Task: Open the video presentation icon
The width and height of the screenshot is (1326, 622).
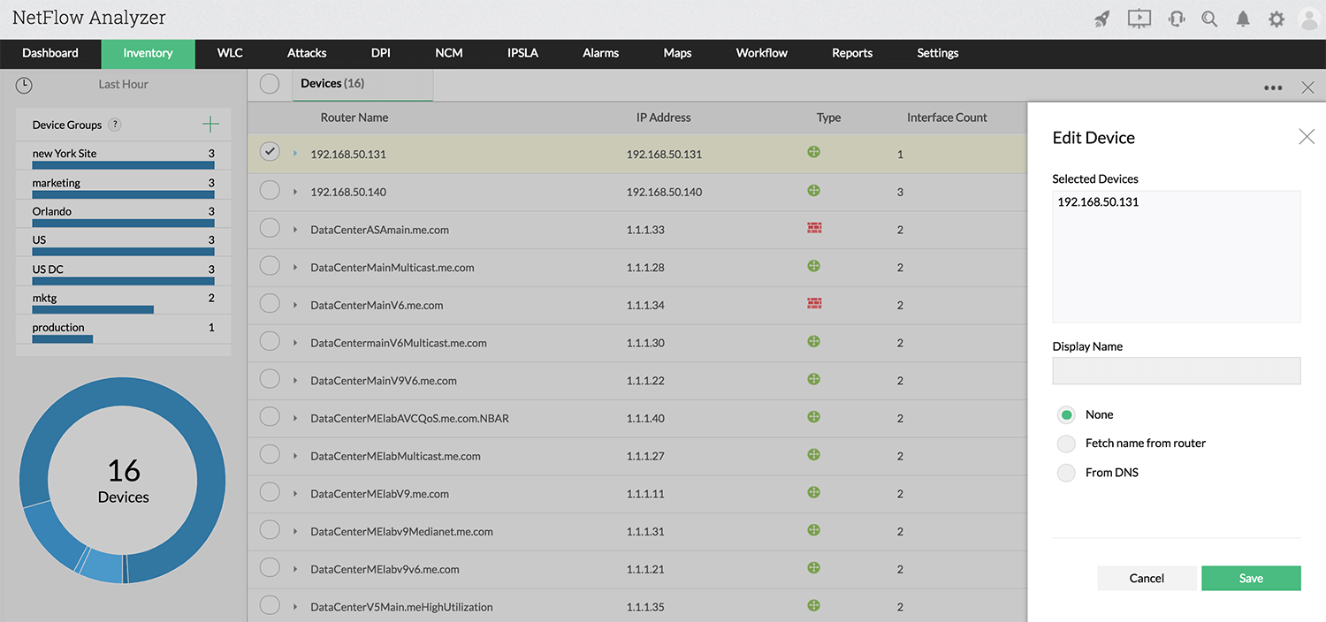Action: [1139, 19]
